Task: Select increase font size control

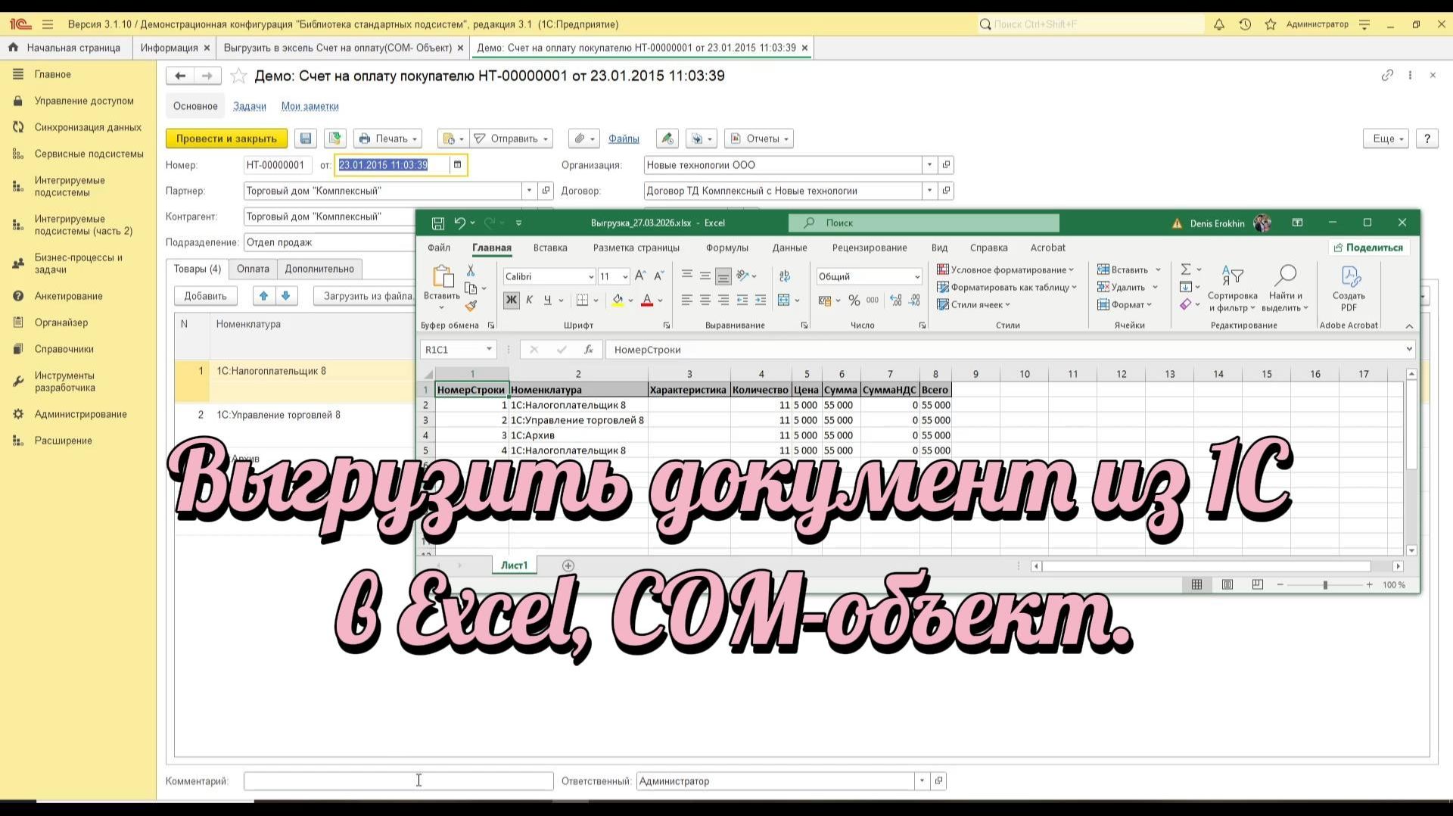Action: pyautogui.click(x=640, y=275)
